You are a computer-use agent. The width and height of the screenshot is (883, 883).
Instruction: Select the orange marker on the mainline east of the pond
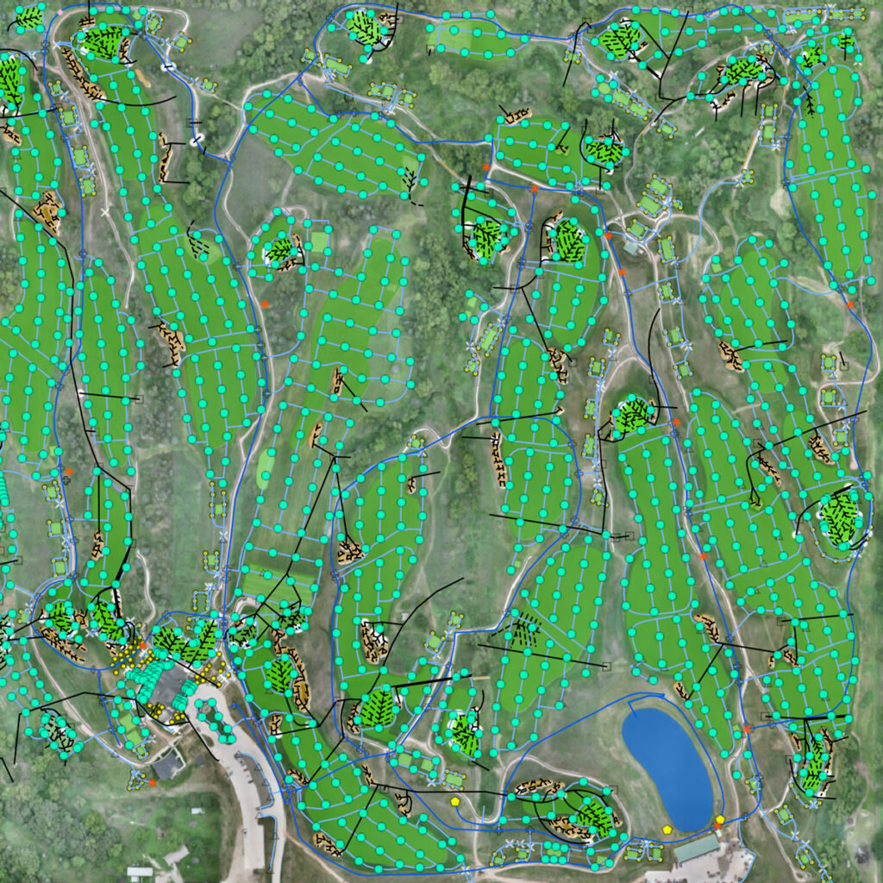coord(748,730)
